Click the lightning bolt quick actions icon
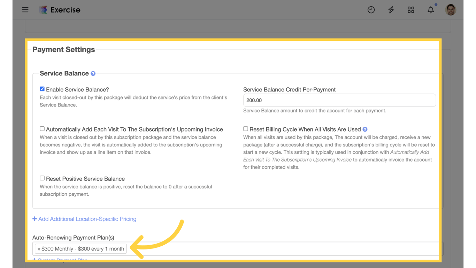Image resolution: width=476 pixels, height=268 pixels. click(391, 9)
